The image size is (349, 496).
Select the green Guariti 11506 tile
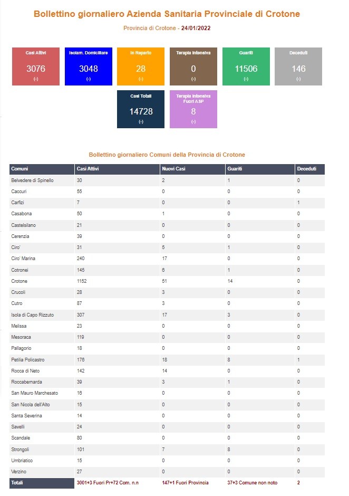[246, 66]
